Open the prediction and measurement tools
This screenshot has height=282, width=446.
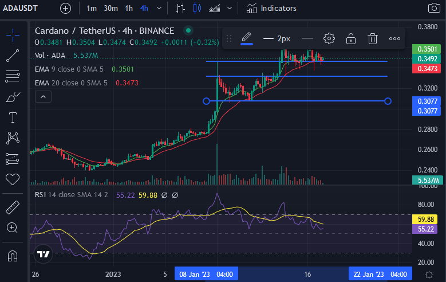[x=13, y=159]
